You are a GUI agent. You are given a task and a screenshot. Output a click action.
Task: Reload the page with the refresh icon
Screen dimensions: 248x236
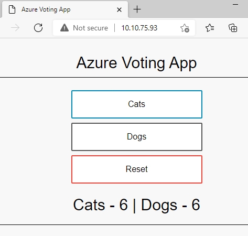click(38, 28)
